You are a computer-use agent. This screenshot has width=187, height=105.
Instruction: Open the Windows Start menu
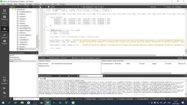click(3, 103)
